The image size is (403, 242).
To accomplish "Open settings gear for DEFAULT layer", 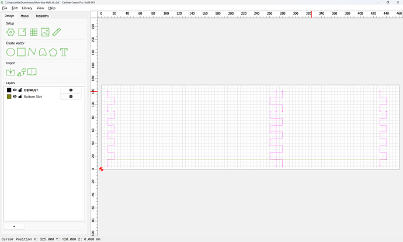I will [71, 90].
